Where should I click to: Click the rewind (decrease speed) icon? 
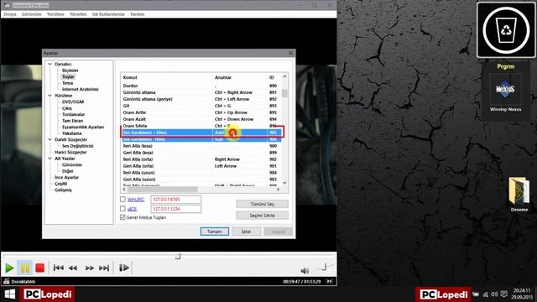point(73,268)
